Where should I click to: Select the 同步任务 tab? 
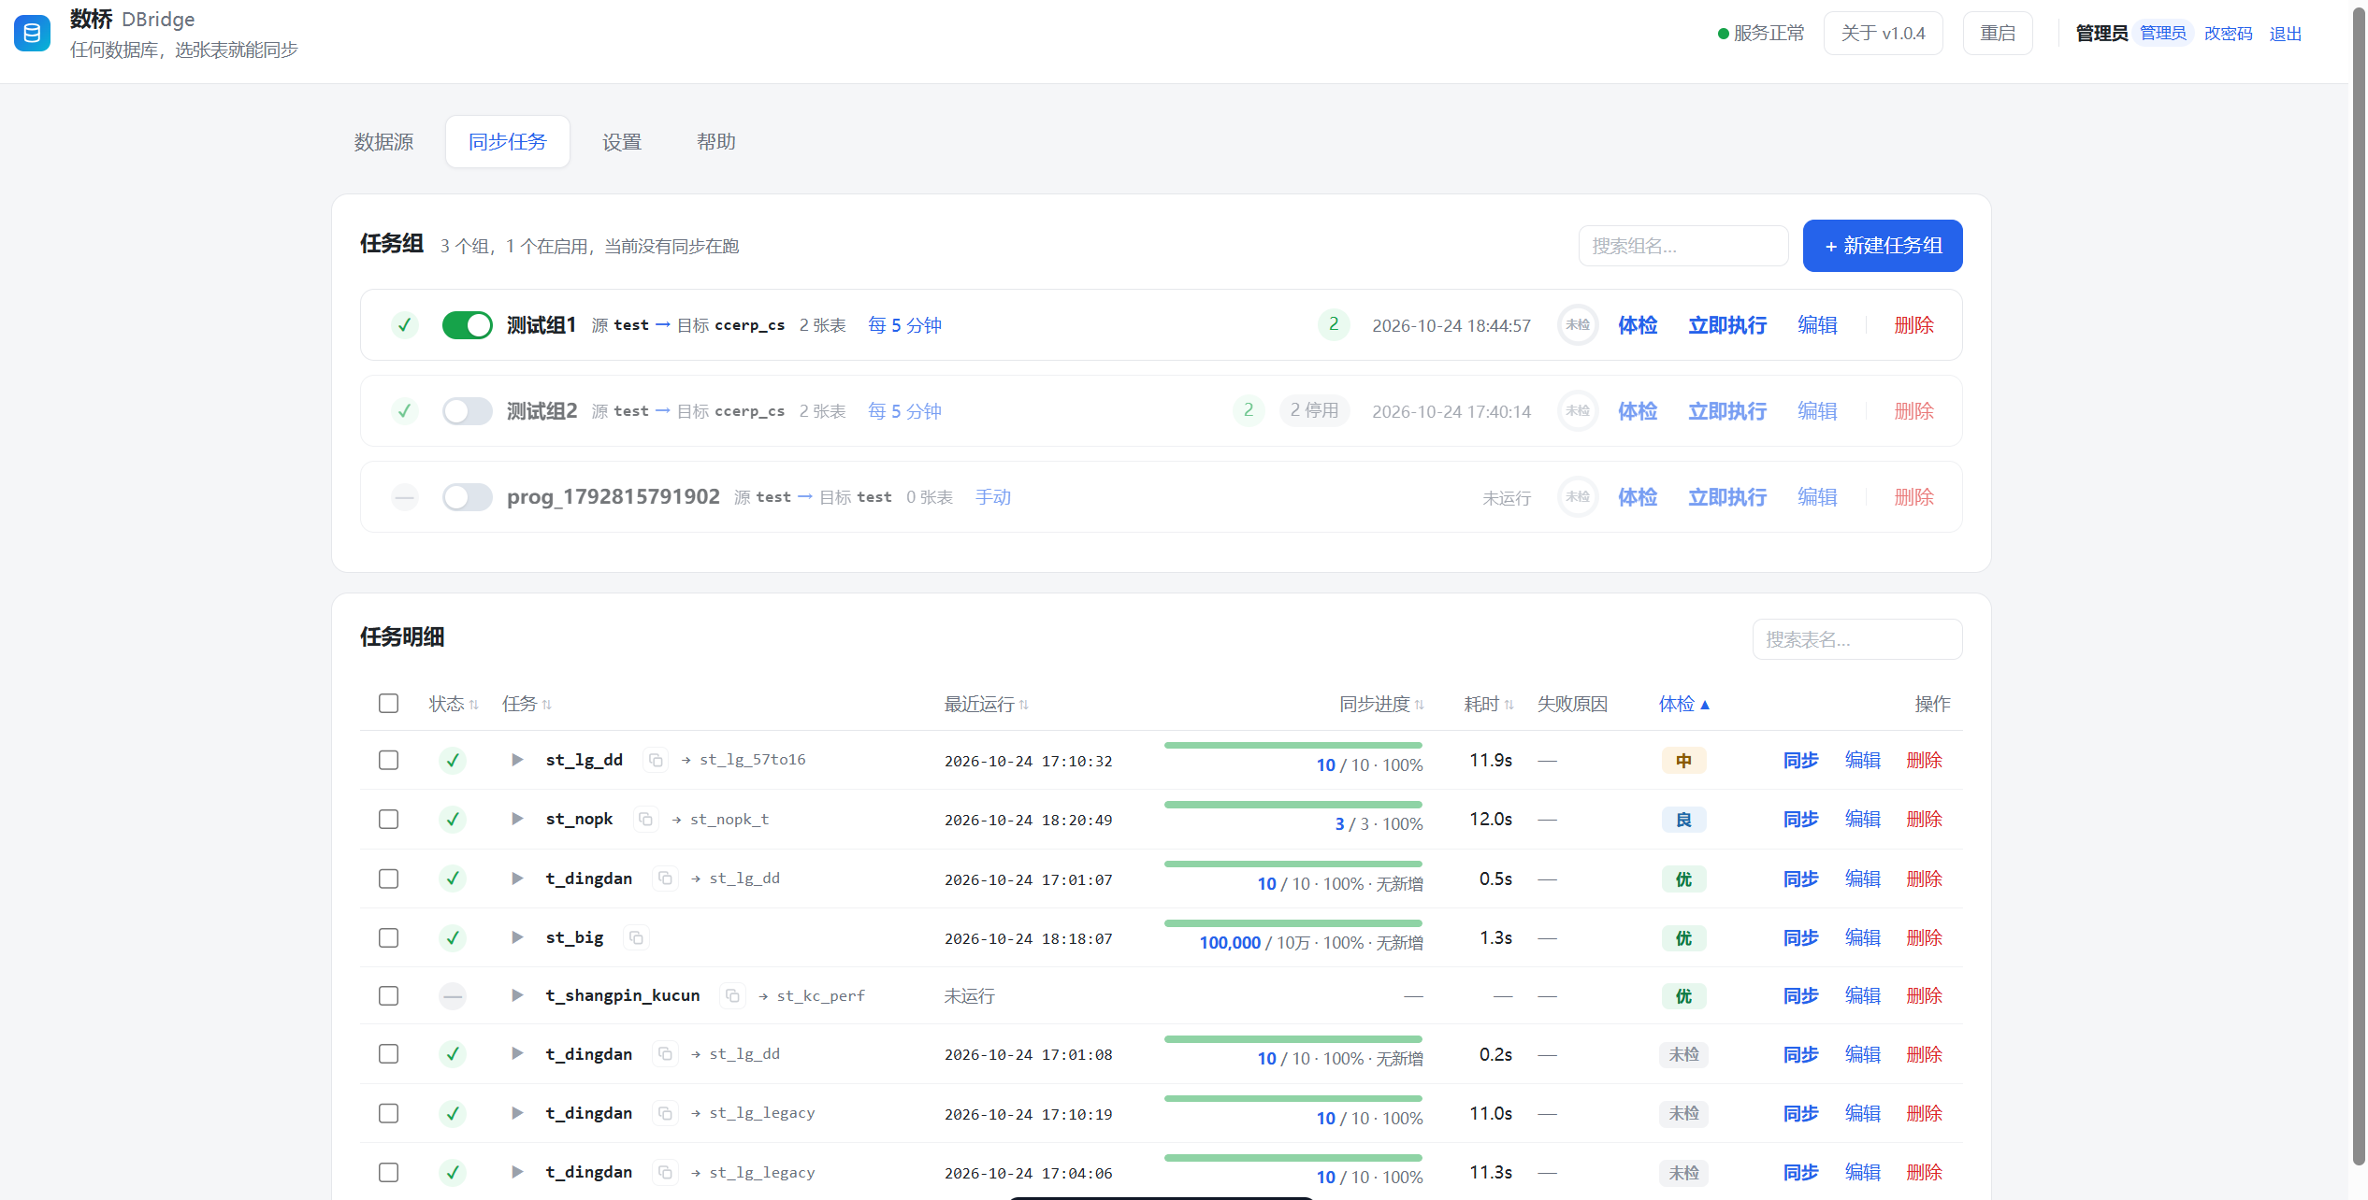tap(508, 142)
